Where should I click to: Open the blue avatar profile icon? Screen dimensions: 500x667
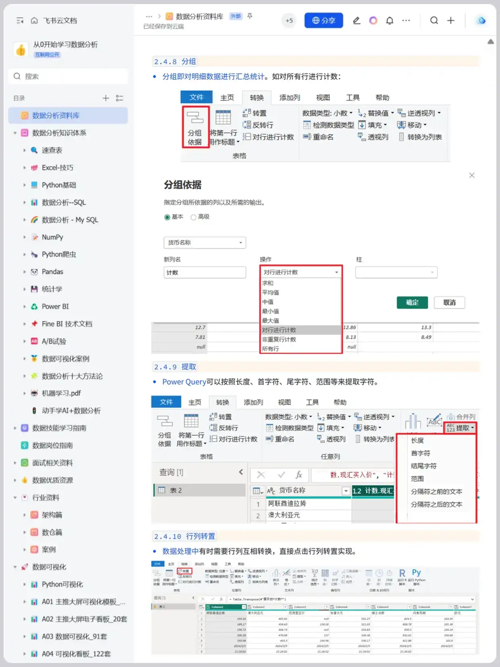pos(481,21)
